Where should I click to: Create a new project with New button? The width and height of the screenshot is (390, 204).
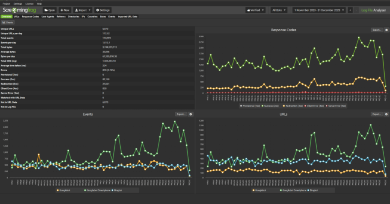coord(65,10)
